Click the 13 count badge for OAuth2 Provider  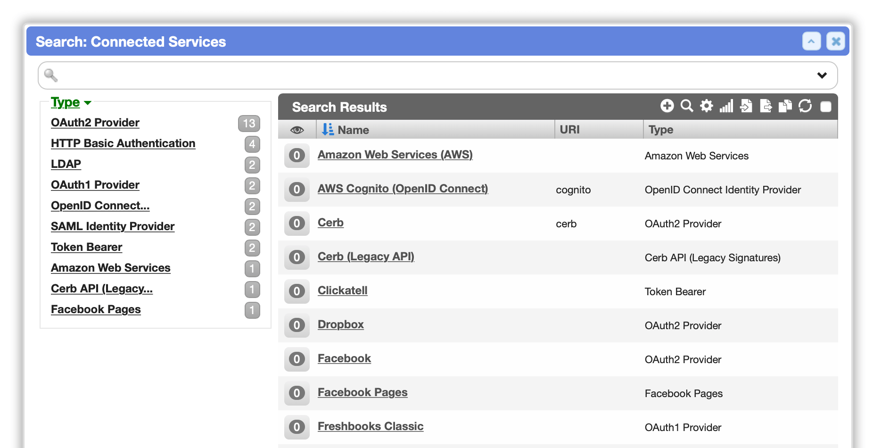(249, 124)
